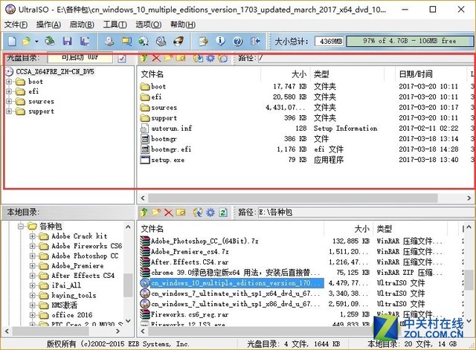The width and height of the screenshot is (476, 350).
Task: Click the Burn CD/DVD image flame icon
Action: (178, 41)
